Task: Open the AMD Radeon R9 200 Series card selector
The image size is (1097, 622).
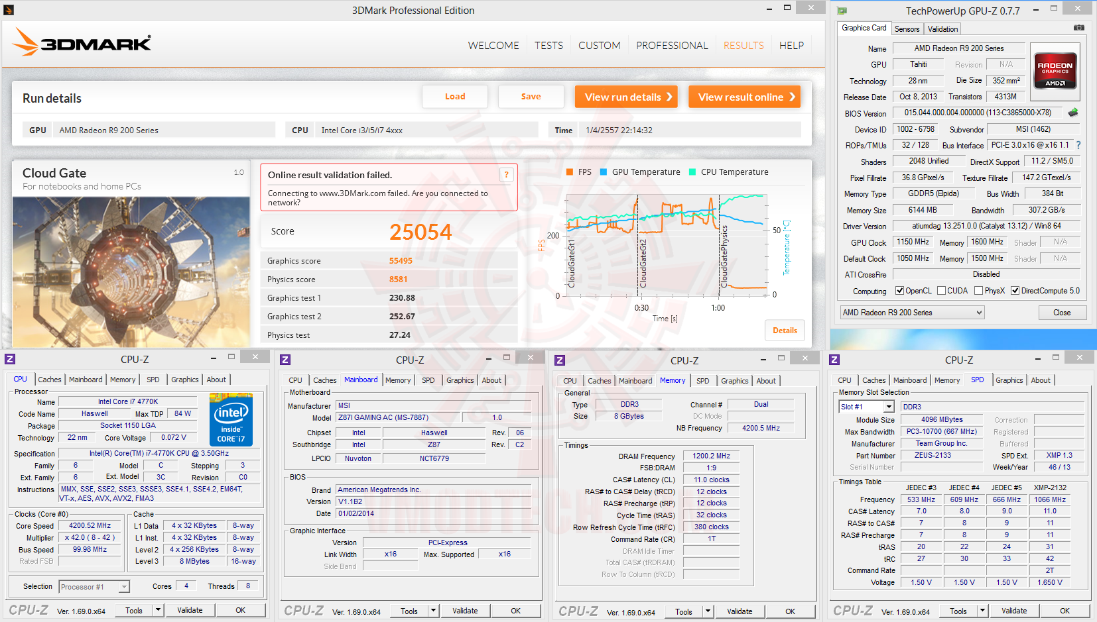Action: [912, 313]
